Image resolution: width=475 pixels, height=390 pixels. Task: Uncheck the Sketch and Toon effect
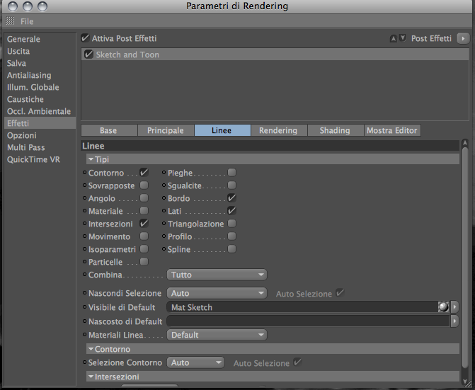pos(88,55)
